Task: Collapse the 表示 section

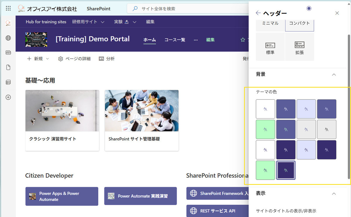Action: pyautogui.click(x=334, y=193)
